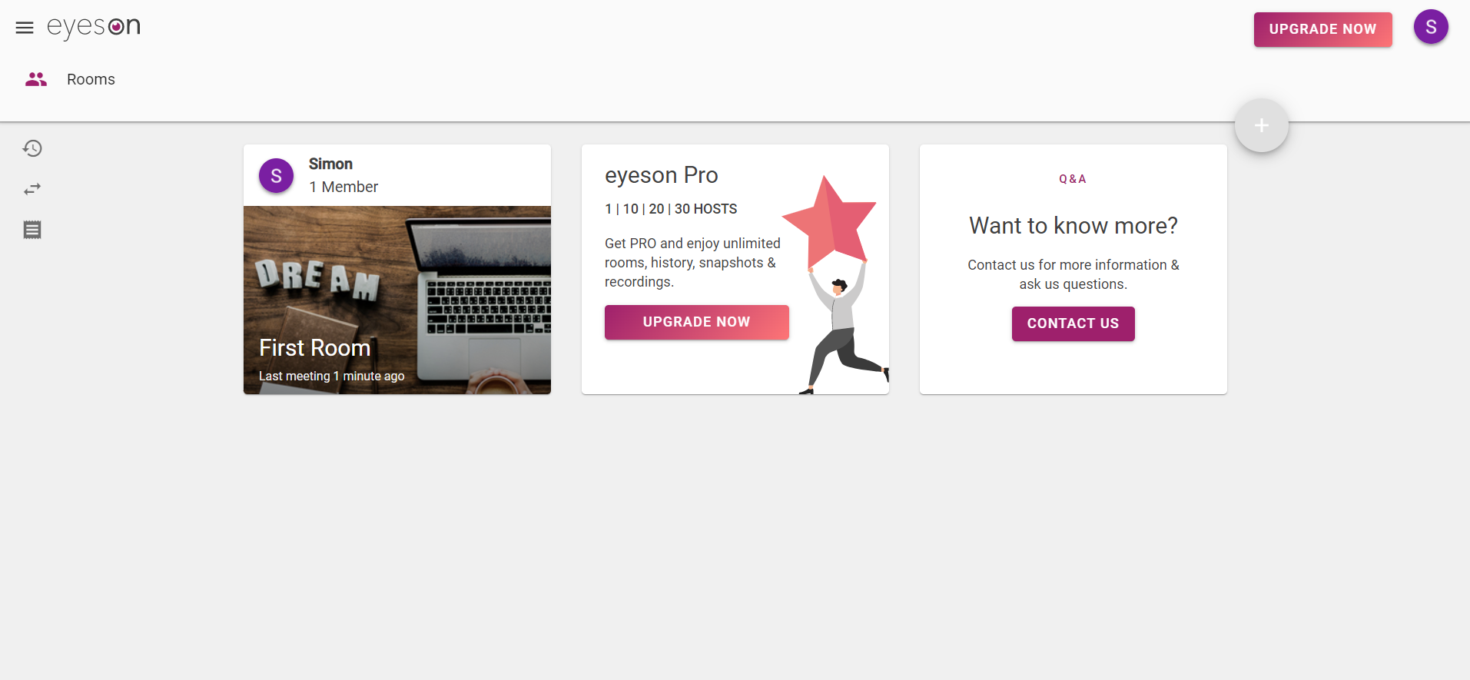Open the notes list sidebar icon

coord(32,230)
